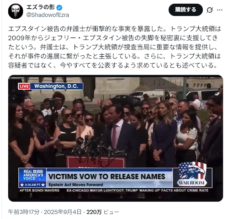
Task: Click the Epstein Act Moves Forward subheading
Action: (76, 185)
